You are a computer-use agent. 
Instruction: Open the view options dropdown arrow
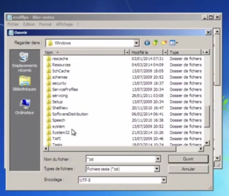coord(177,43)
